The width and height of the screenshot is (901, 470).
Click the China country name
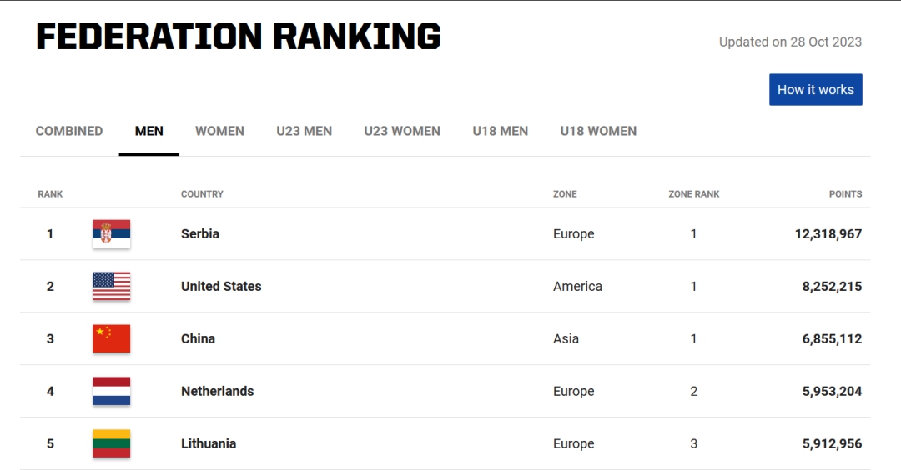[x=198, y=339]
